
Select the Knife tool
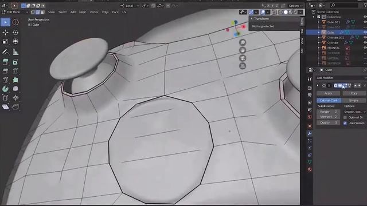[5, 80]
